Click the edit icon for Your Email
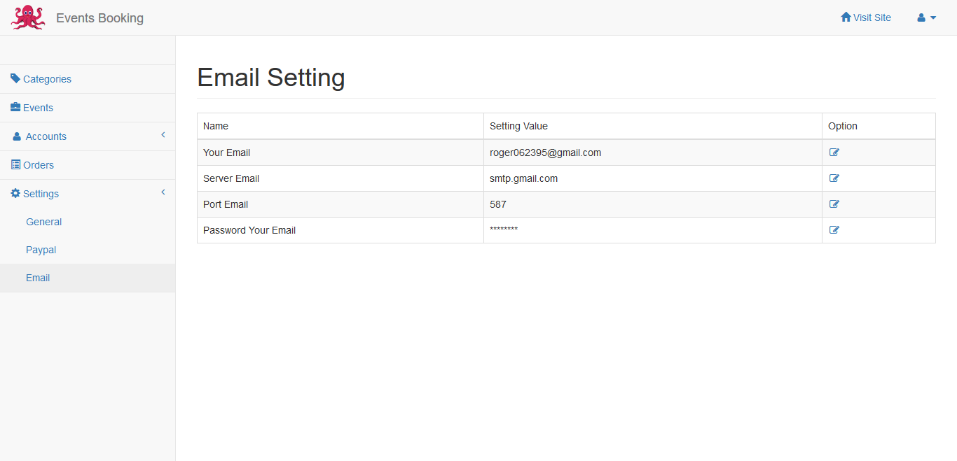Screen dimensions: 957x461 (834, 153)
